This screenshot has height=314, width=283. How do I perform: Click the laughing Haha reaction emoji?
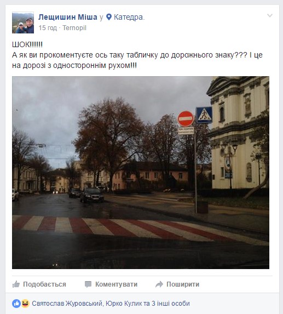[25, 304]
